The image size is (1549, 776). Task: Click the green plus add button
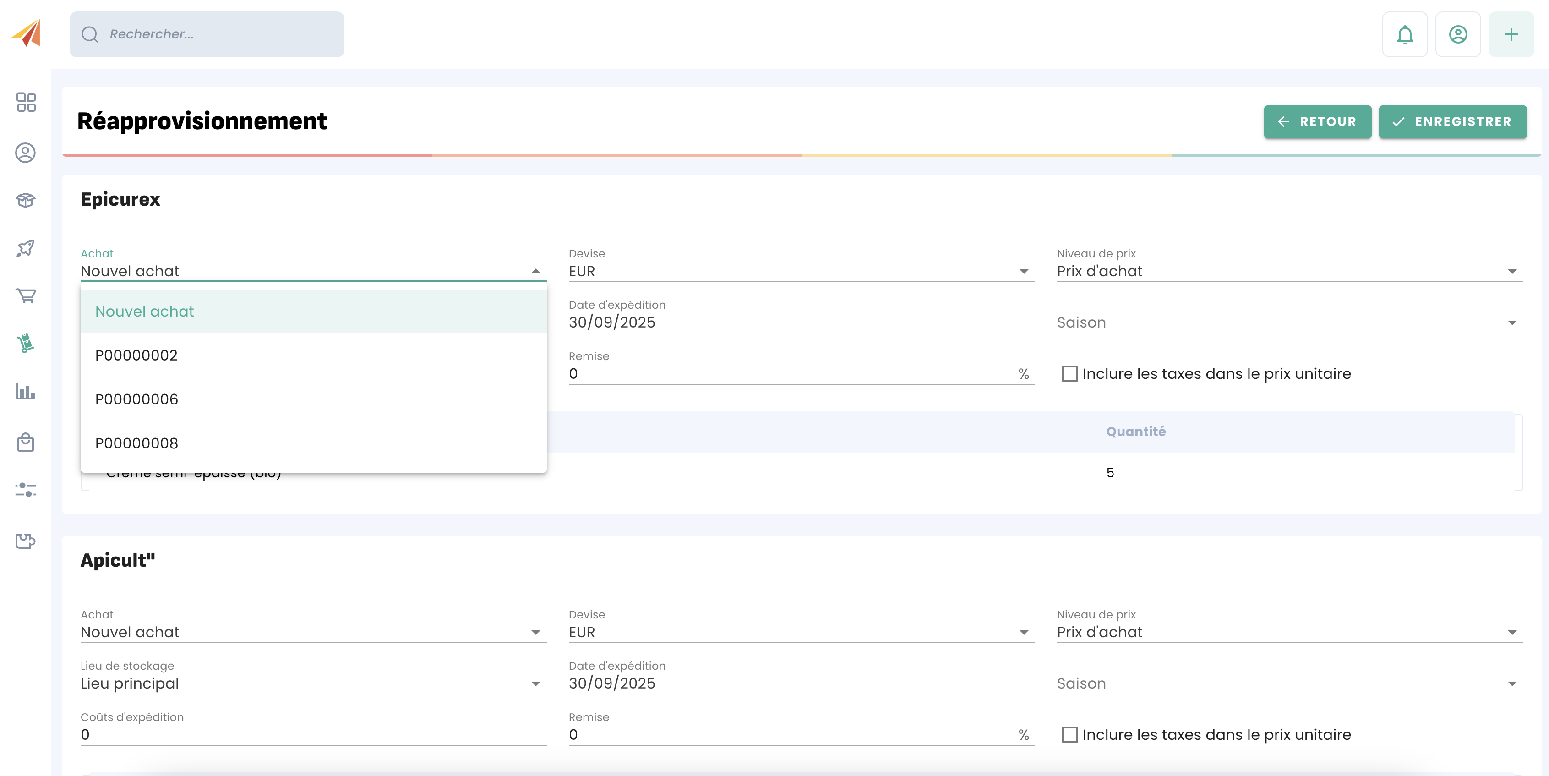(1511, 34)
